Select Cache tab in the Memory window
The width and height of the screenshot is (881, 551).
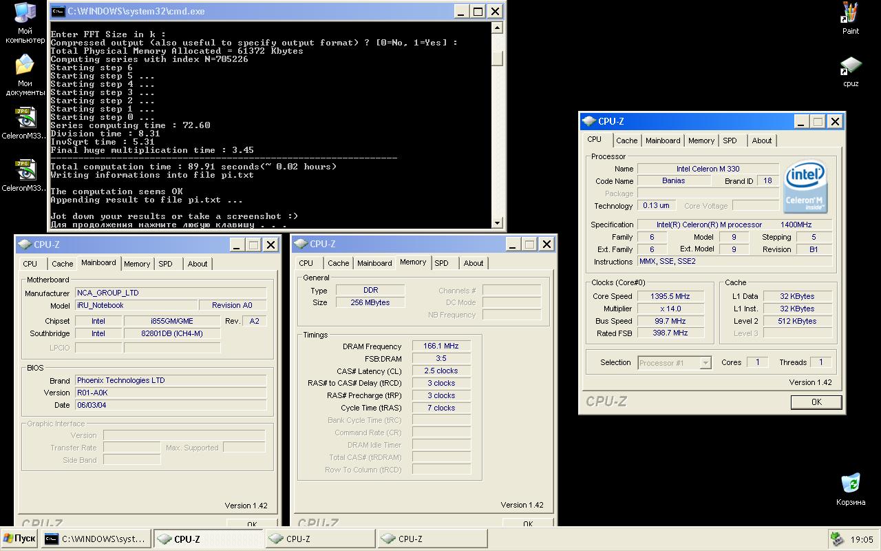(338, 263)
